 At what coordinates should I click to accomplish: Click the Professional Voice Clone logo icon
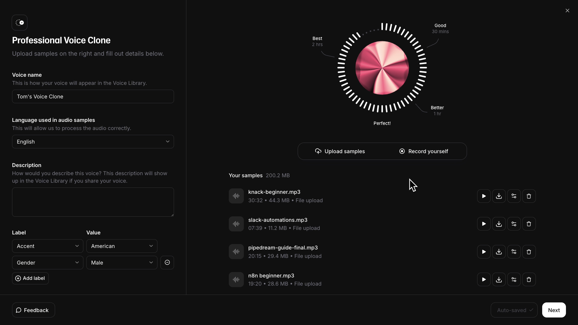coord(20,23)
